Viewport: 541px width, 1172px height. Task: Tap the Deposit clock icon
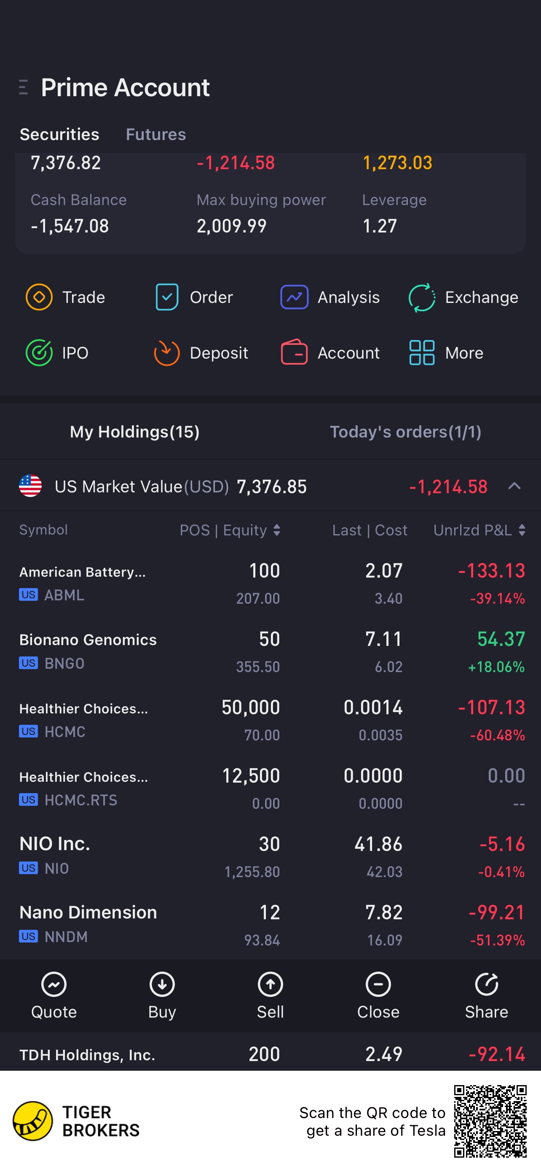tap(167, 353)
